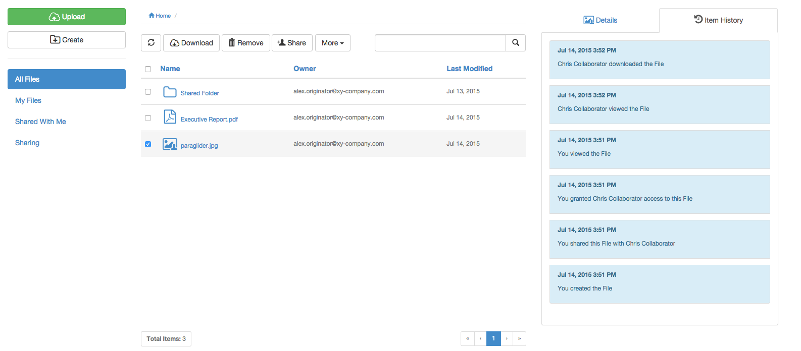Screen dimensions: 801x351
Task: Click the Shared Folder folder icon
Action: tap(170, 92)
